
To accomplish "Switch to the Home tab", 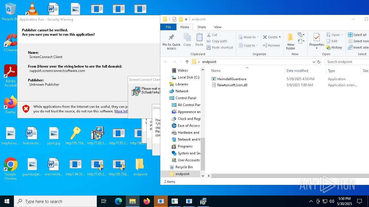I will [184, 27].
